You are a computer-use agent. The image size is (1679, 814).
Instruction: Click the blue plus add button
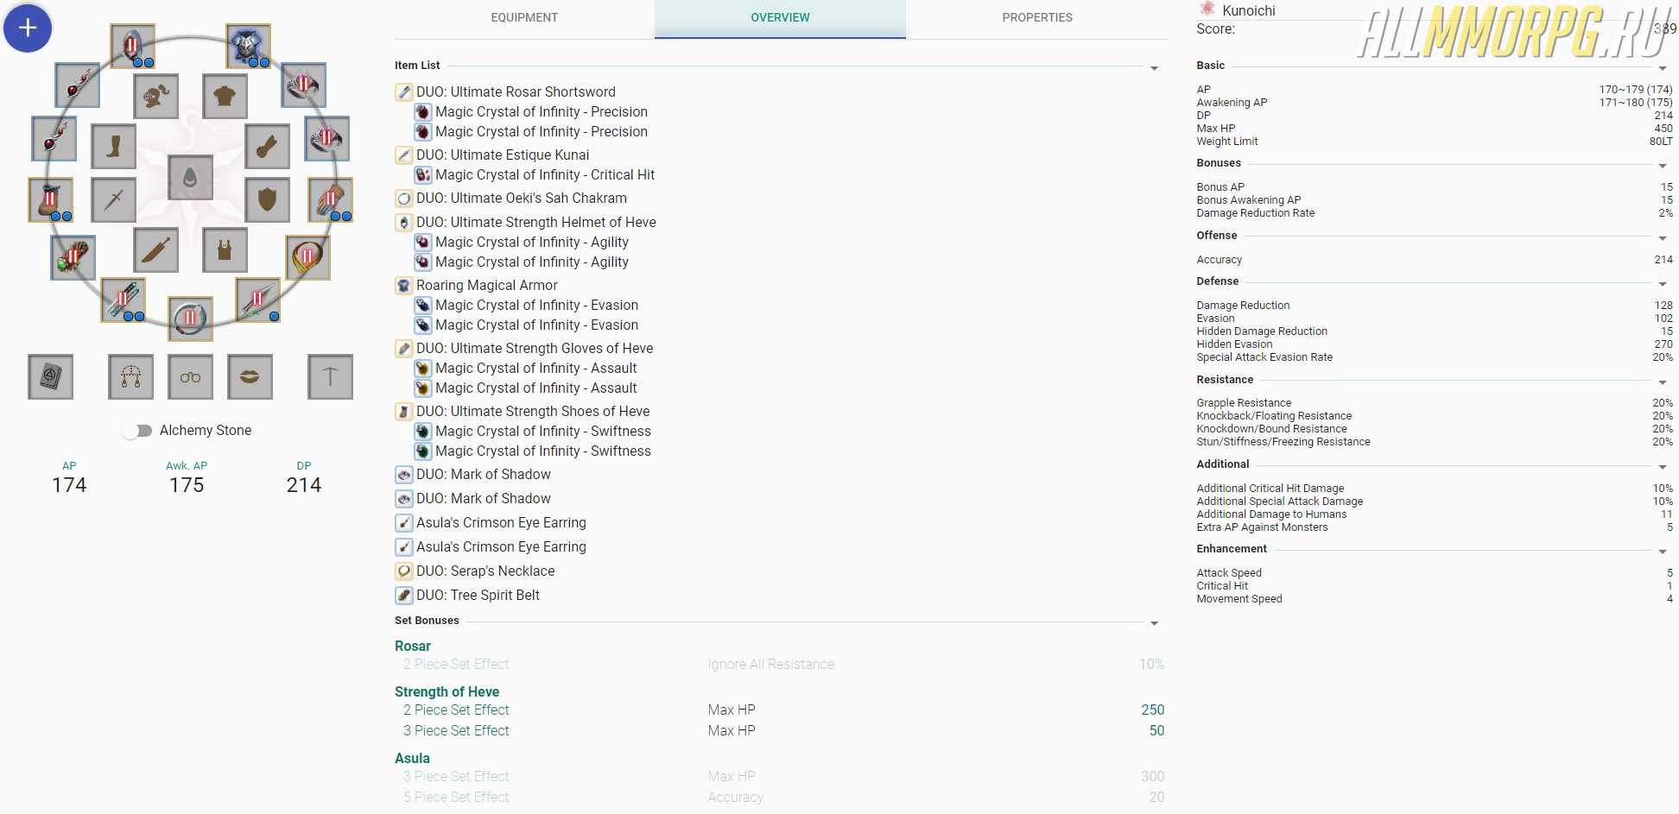click(x=28, y=28)
